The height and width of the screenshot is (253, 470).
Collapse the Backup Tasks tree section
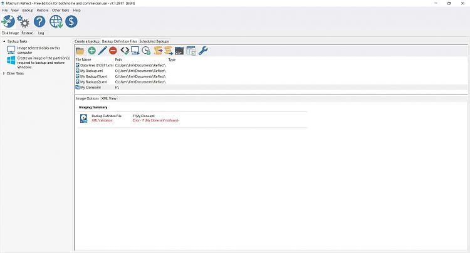pos(4,41)
